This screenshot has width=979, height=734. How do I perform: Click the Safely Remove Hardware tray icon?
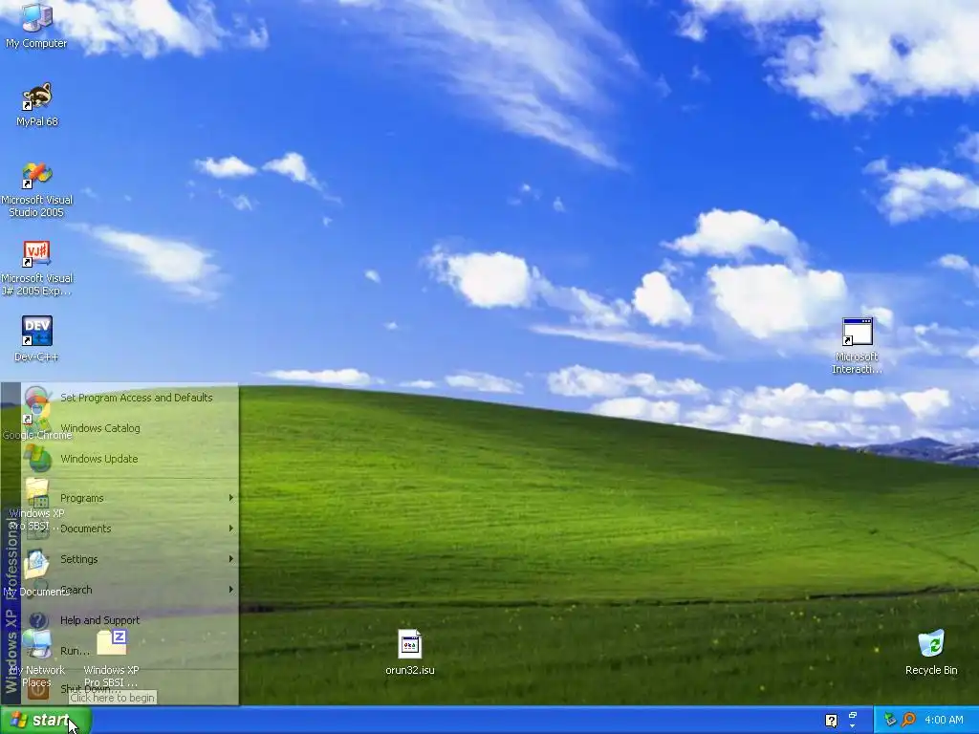pos(890,721)
